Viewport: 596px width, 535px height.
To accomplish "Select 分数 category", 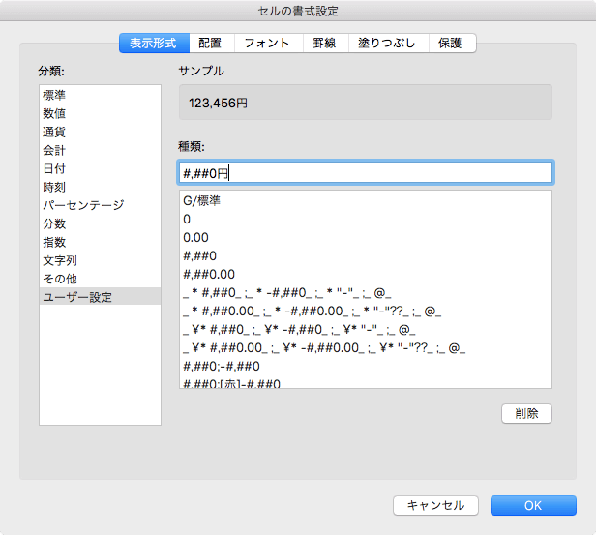I will [x=100, y=223].
